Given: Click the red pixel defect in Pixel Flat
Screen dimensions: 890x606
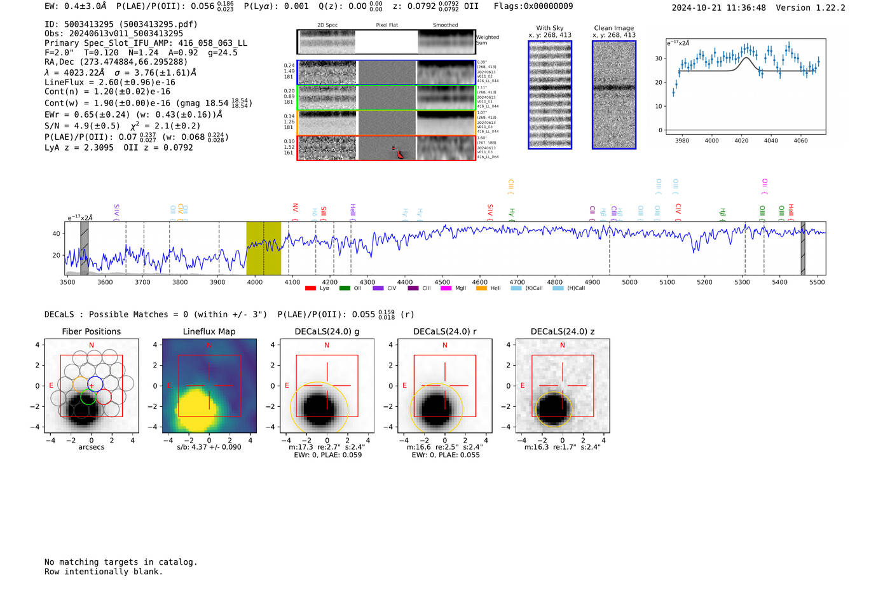Looking at the screenshot, I should (x=399, y=153).
